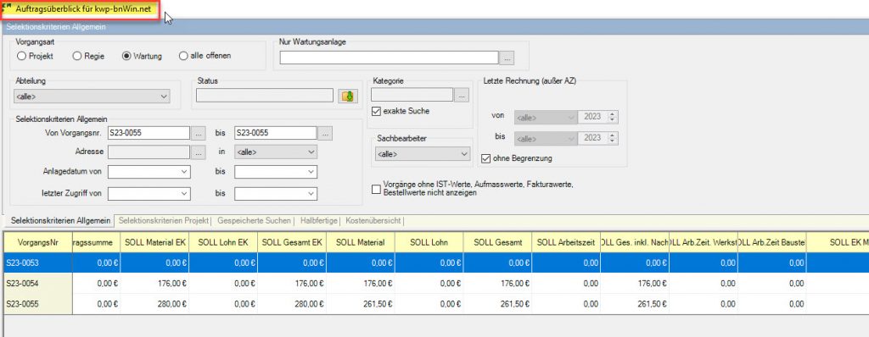Open browse button next to Adresse field
Viewport: 869px width, 337px height.
coord(199,152)
